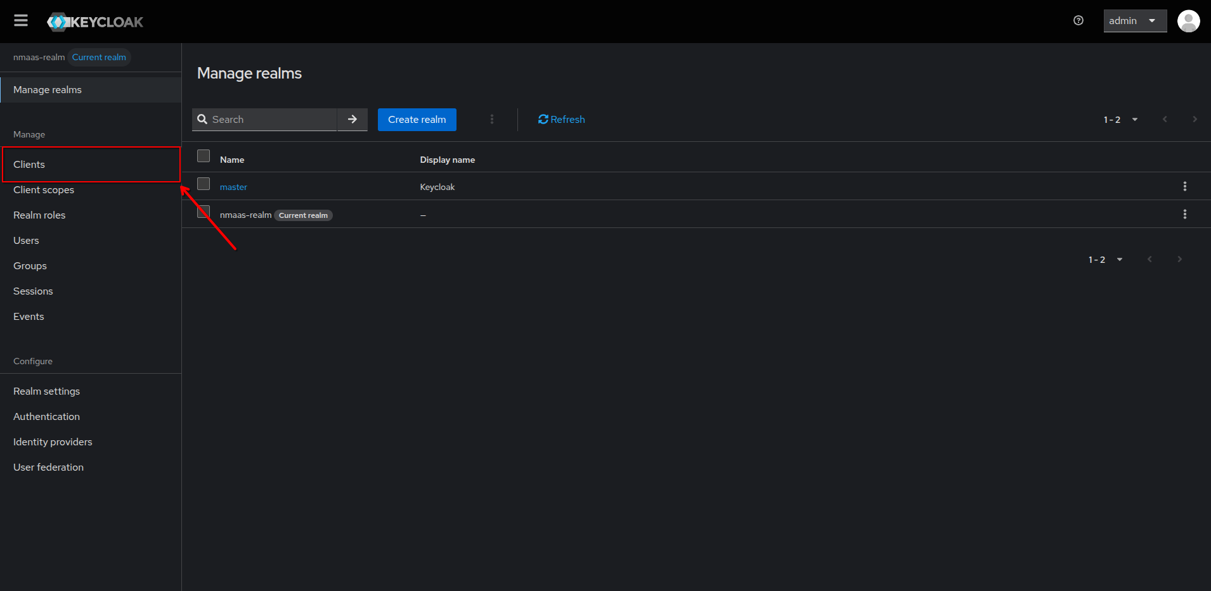The image size is (1211, 591).
Task: Open kebab actions for master realm
Action: click(1184, 186)
